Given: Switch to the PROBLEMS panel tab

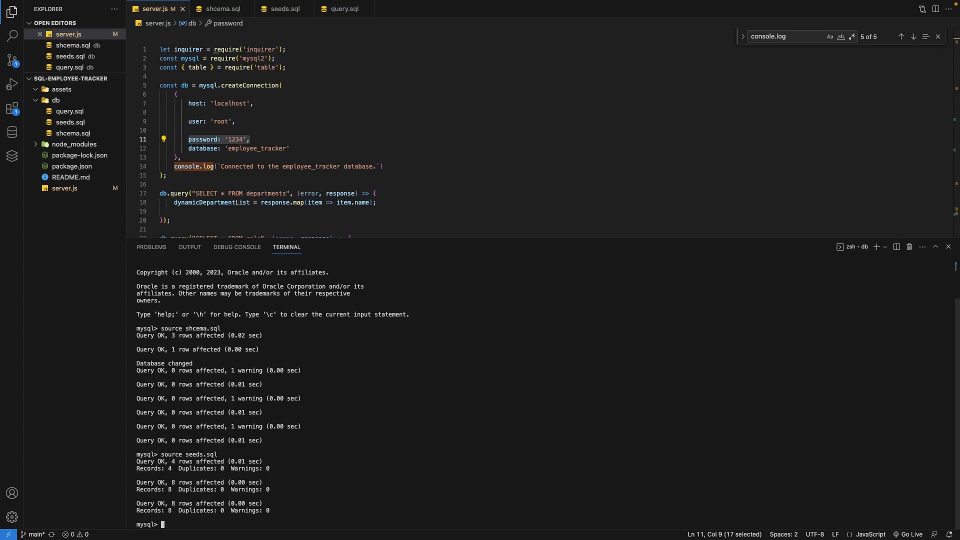Looking at the screenshot, I should point(151,247).
